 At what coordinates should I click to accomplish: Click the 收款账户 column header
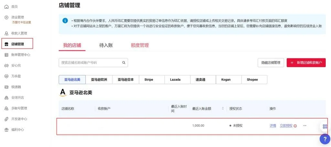click(x=104, y=108)
